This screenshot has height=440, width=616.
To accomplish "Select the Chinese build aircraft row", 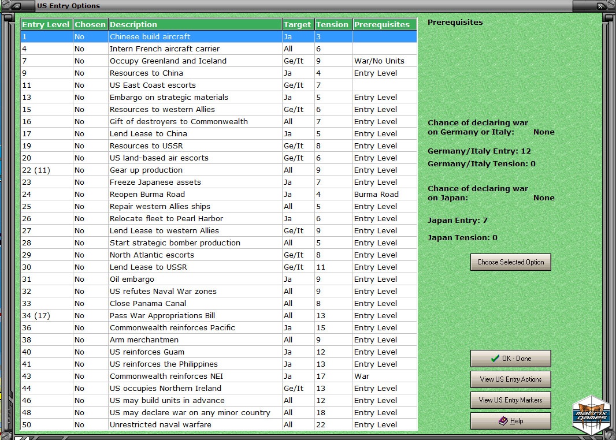I will coord(219,36).
